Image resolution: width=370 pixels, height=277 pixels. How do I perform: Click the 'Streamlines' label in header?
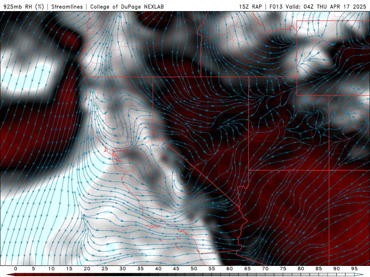[67, 6]
